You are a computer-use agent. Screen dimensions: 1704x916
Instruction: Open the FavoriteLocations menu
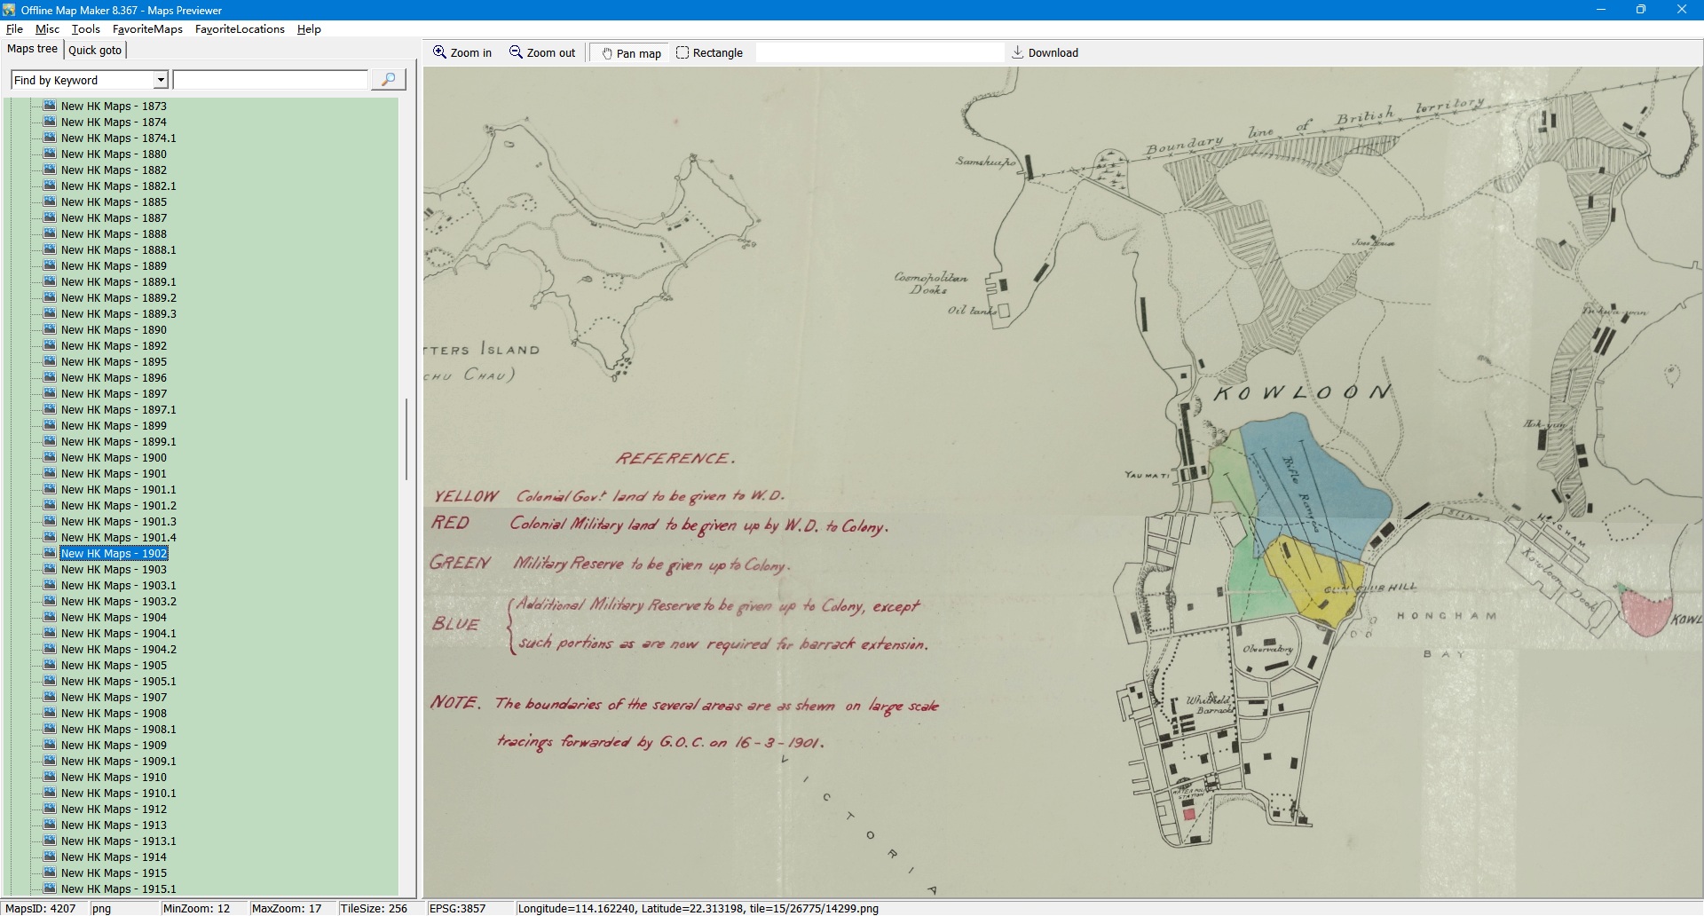[240, 29]
